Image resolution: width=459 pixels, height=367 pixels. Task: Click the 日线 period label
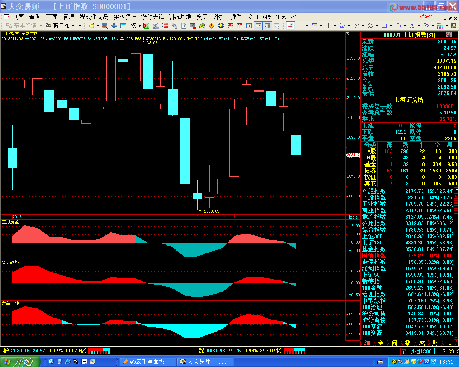pos(353,217)
